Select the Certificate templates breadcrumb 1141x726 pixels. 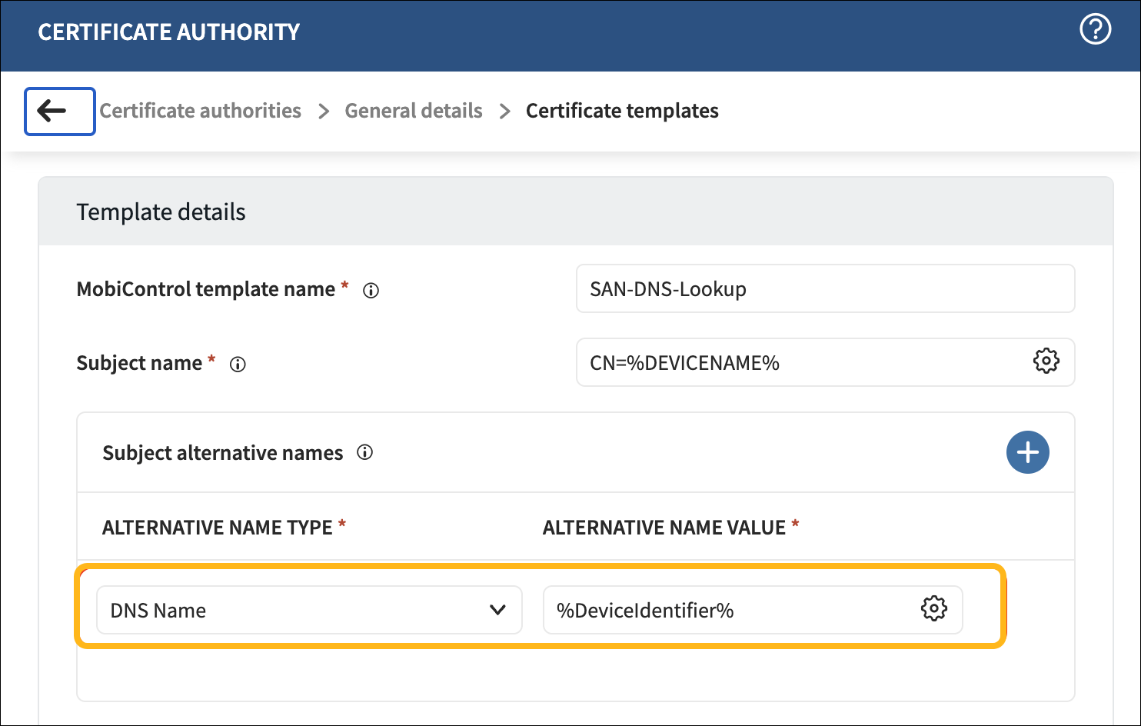622,111
